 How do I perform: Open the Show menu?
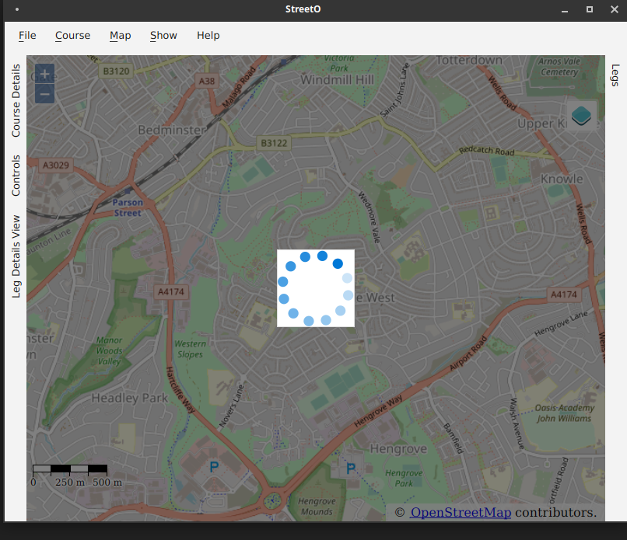pyautogui.click(x=163, y=35)
